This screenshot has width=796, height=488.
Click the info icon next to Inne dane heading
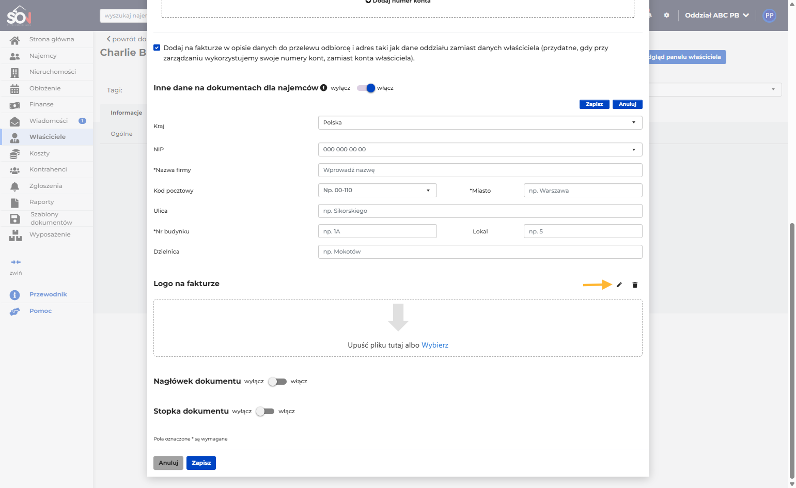[324, 88]
